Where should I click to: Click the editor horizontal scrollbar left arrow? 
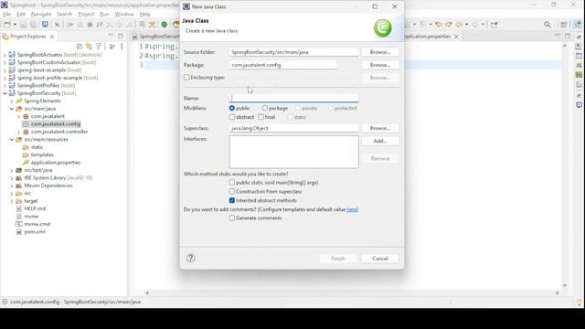(x=147, y=292)
